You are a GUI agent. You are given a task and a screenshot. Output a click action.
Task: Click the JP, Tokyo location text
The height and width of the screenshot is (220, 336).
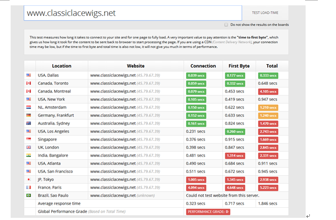[46, 179]
